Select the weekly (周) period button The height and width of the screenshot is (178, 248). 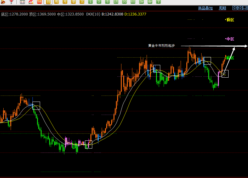point(56,2)
